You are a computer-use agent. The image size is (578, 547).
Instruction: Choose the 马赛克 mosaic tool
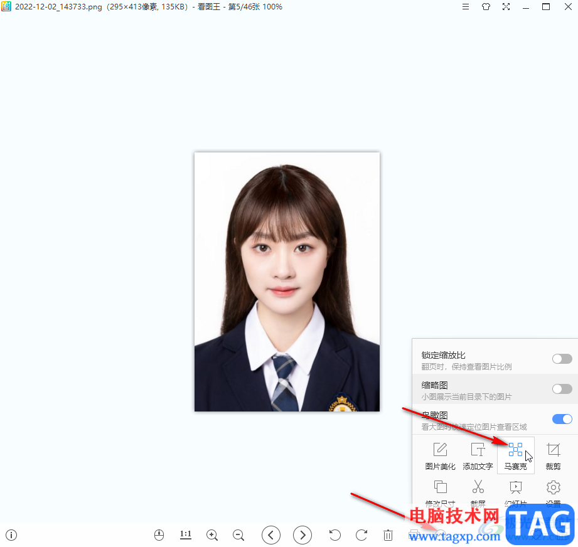tap(515, 456)
